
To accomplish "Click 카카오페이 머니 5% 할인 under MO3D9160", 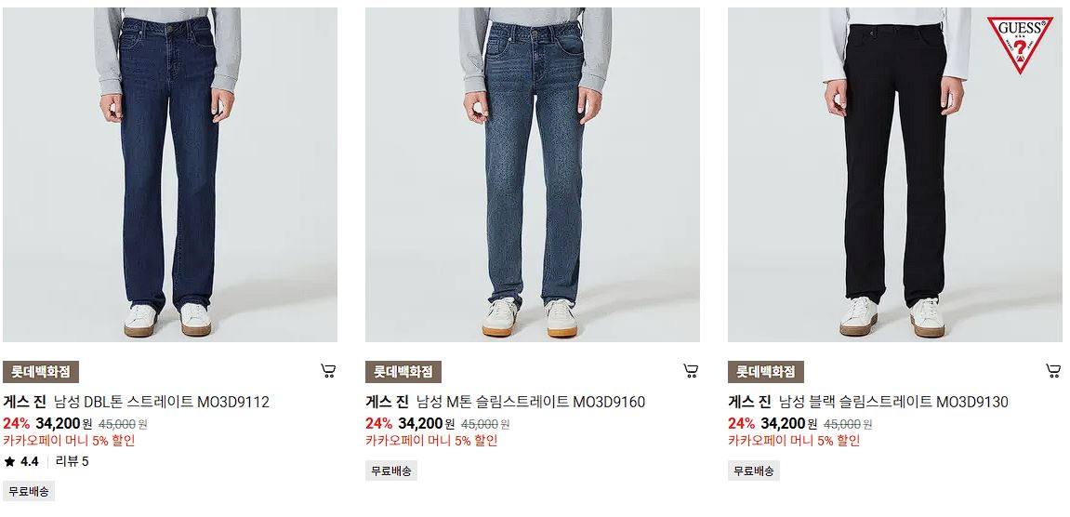I will click(x=431, y=441).
